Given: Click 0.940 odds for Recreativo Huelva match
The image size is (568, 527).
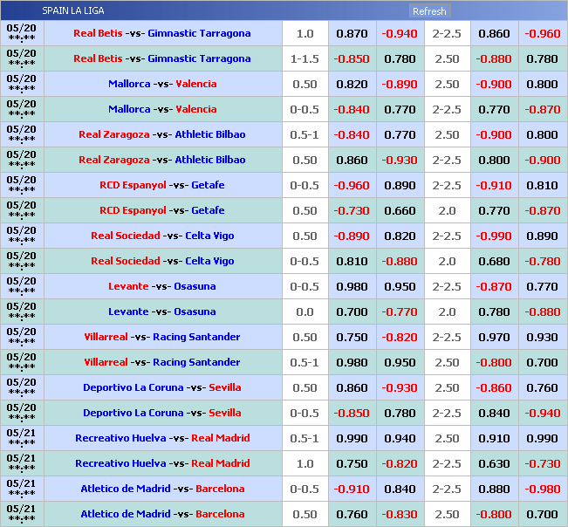Looking at the screenshot, I should pos(400,439).
